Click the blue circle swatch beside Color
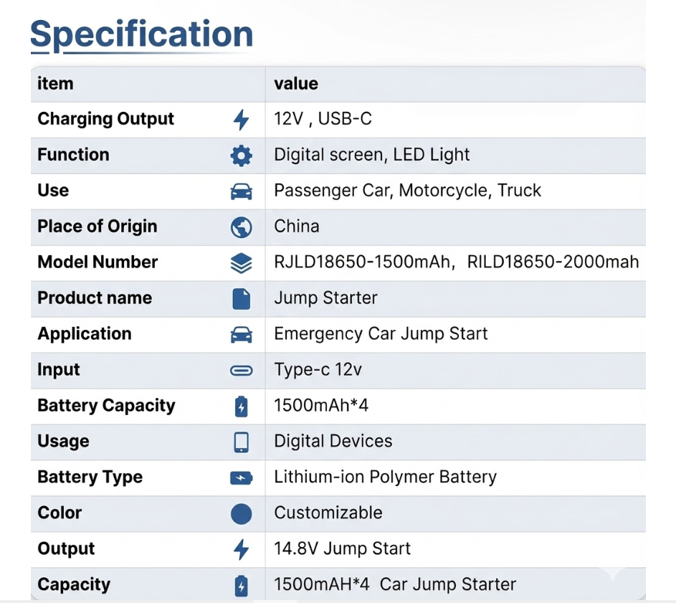Image resolution: width=676 pixels, height=603 pixels. (x=242, y=514)
